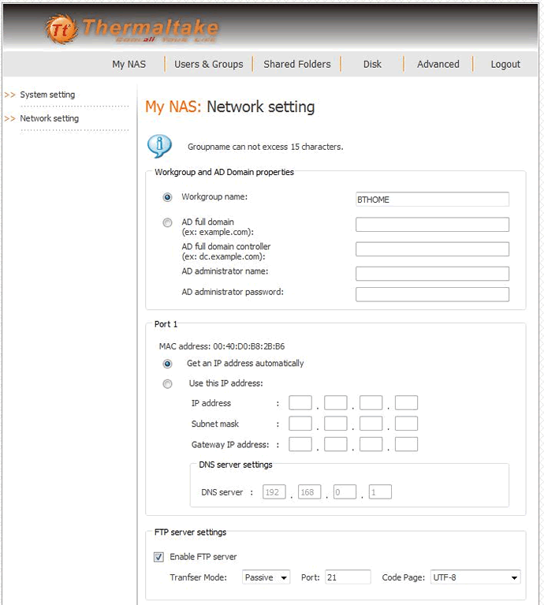Screen dimensions: 544x605
Task: Click the blue info bubble icon
Action: 159,146
